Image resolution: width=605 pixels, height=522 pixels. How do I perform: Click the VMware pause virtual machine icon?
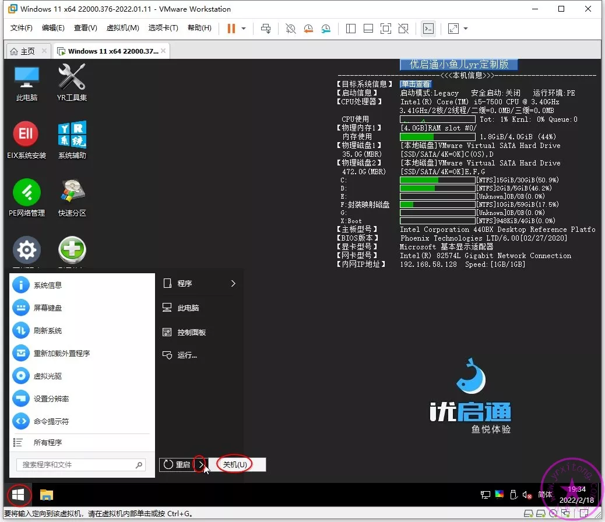pyautogui.click(x=231, y=28)
